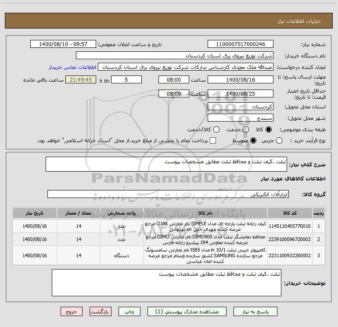Click the Samsung t585 tablet item name
The height and width of the screenshot is (327, 338).
click(x=205, y=255)
